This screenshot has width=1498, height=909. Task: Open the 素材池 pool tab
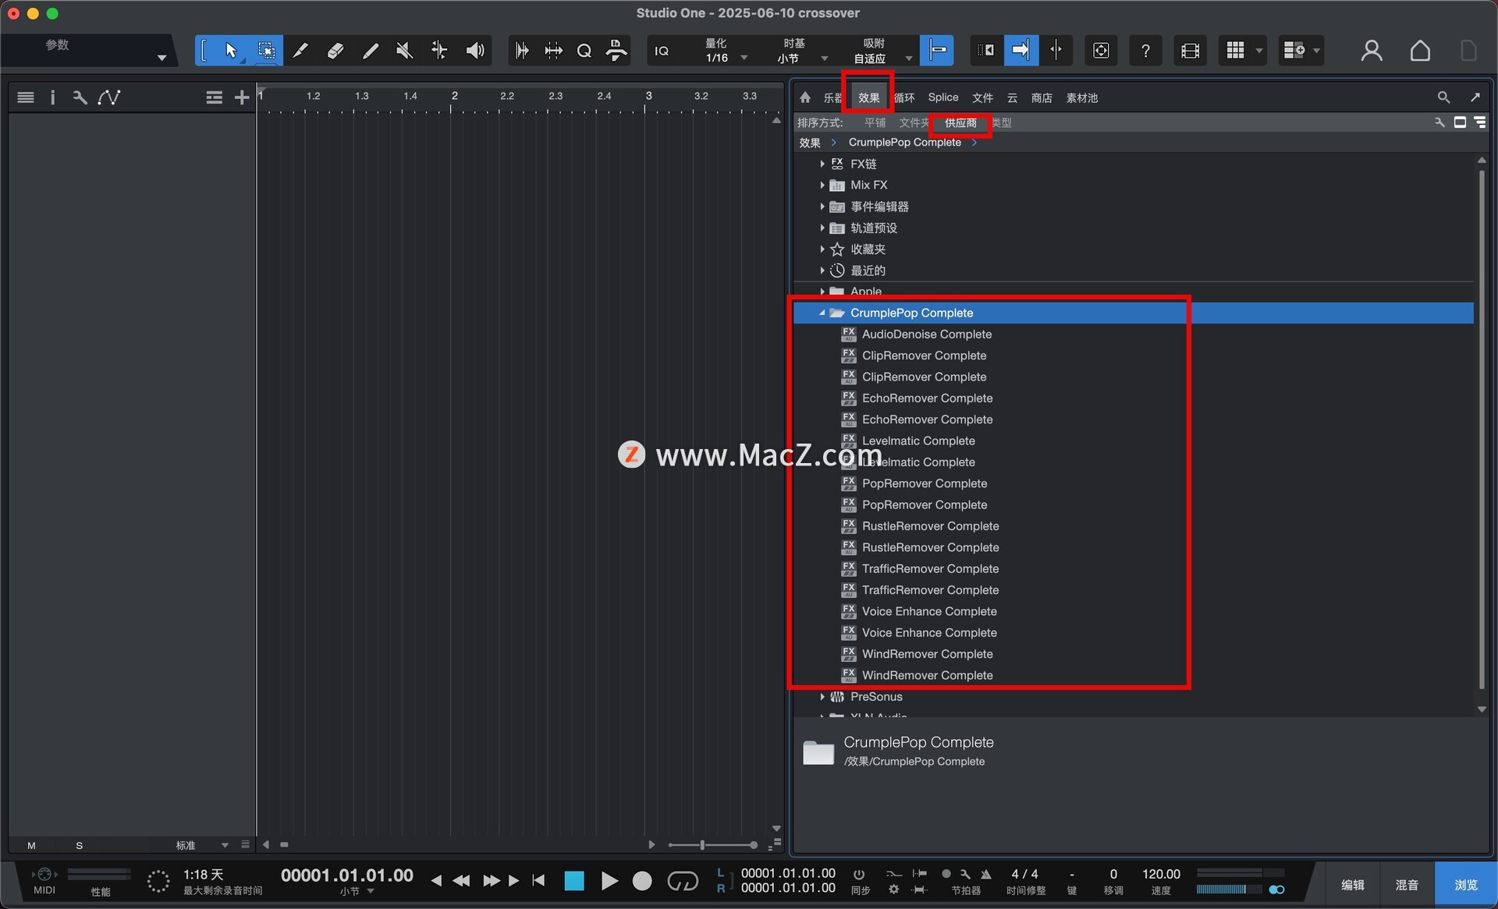click(1082, 97)
